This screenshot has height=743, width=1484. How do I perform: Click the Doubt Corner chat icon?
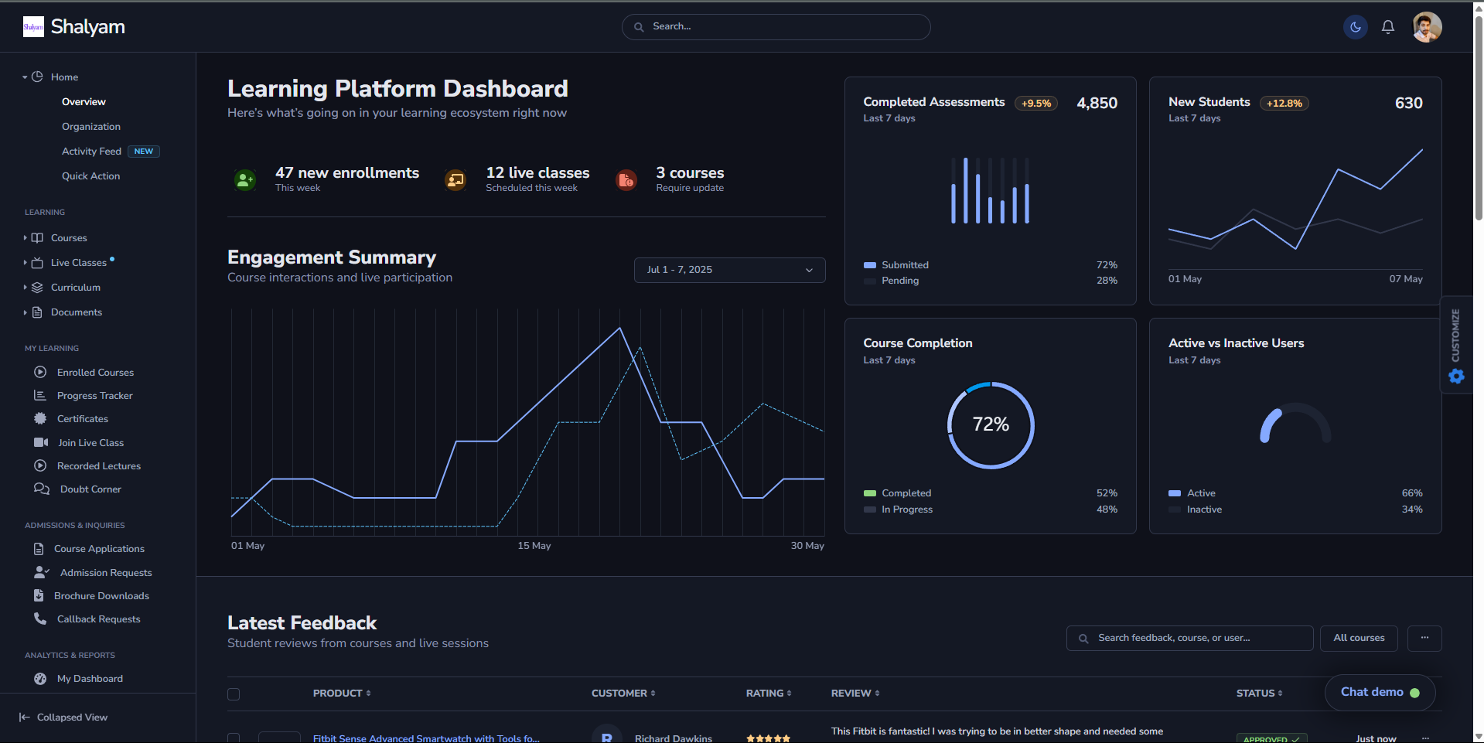pyautogui.click(x=42, y=489)
